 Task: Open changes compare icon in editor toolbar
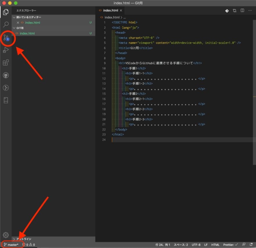[235, 11]
